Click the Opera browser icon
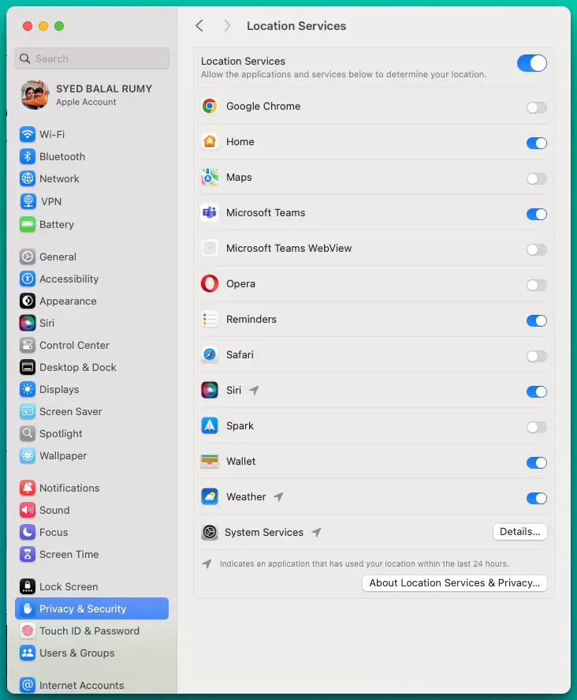 209,284
